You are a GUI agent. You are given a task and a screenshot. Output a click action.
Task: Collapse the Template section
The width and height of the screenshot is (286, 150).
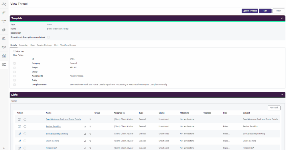point(282,18)
